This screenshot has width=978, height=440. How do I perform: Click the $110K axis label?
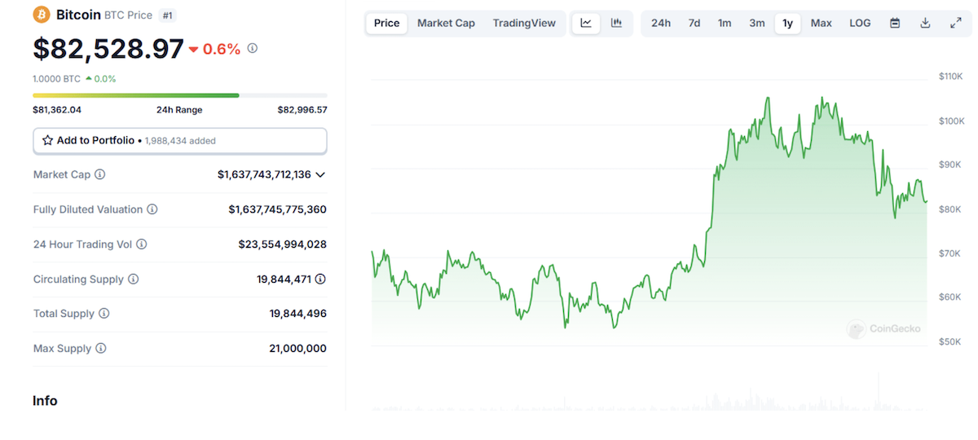(950, 77)
